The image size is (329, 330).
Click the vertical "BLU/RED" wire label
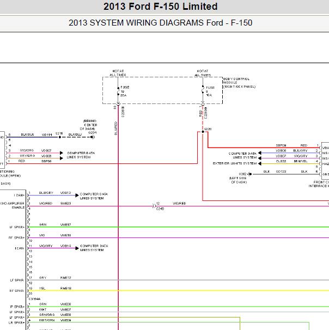(116, 128)
